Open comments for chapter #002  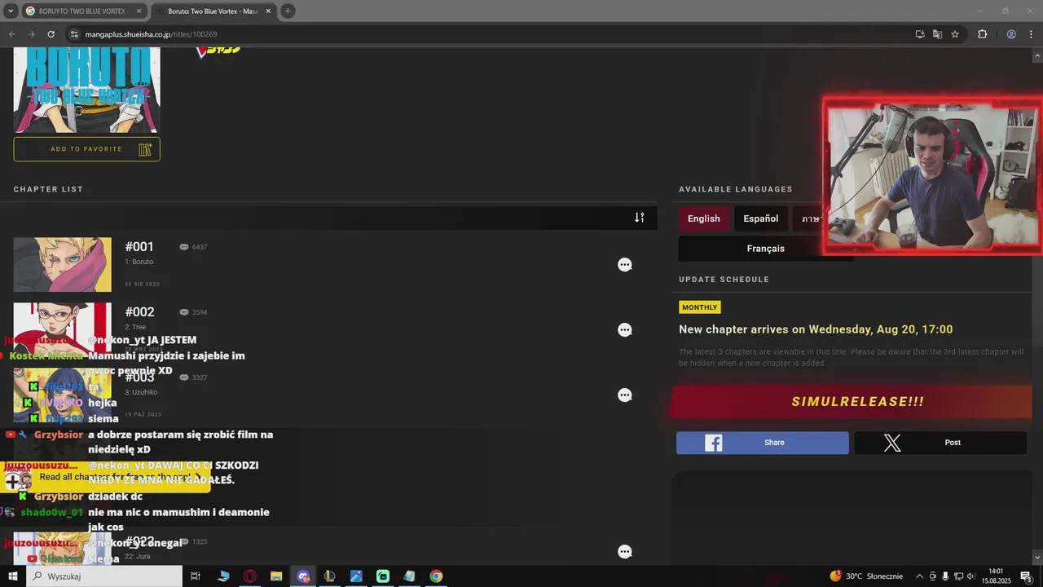(625, 330)
